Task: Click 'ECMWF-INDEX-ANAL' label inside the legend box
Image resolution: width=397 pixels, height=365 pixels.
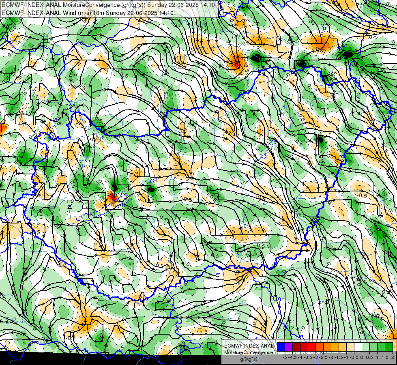Action: (x=249, y=346)
